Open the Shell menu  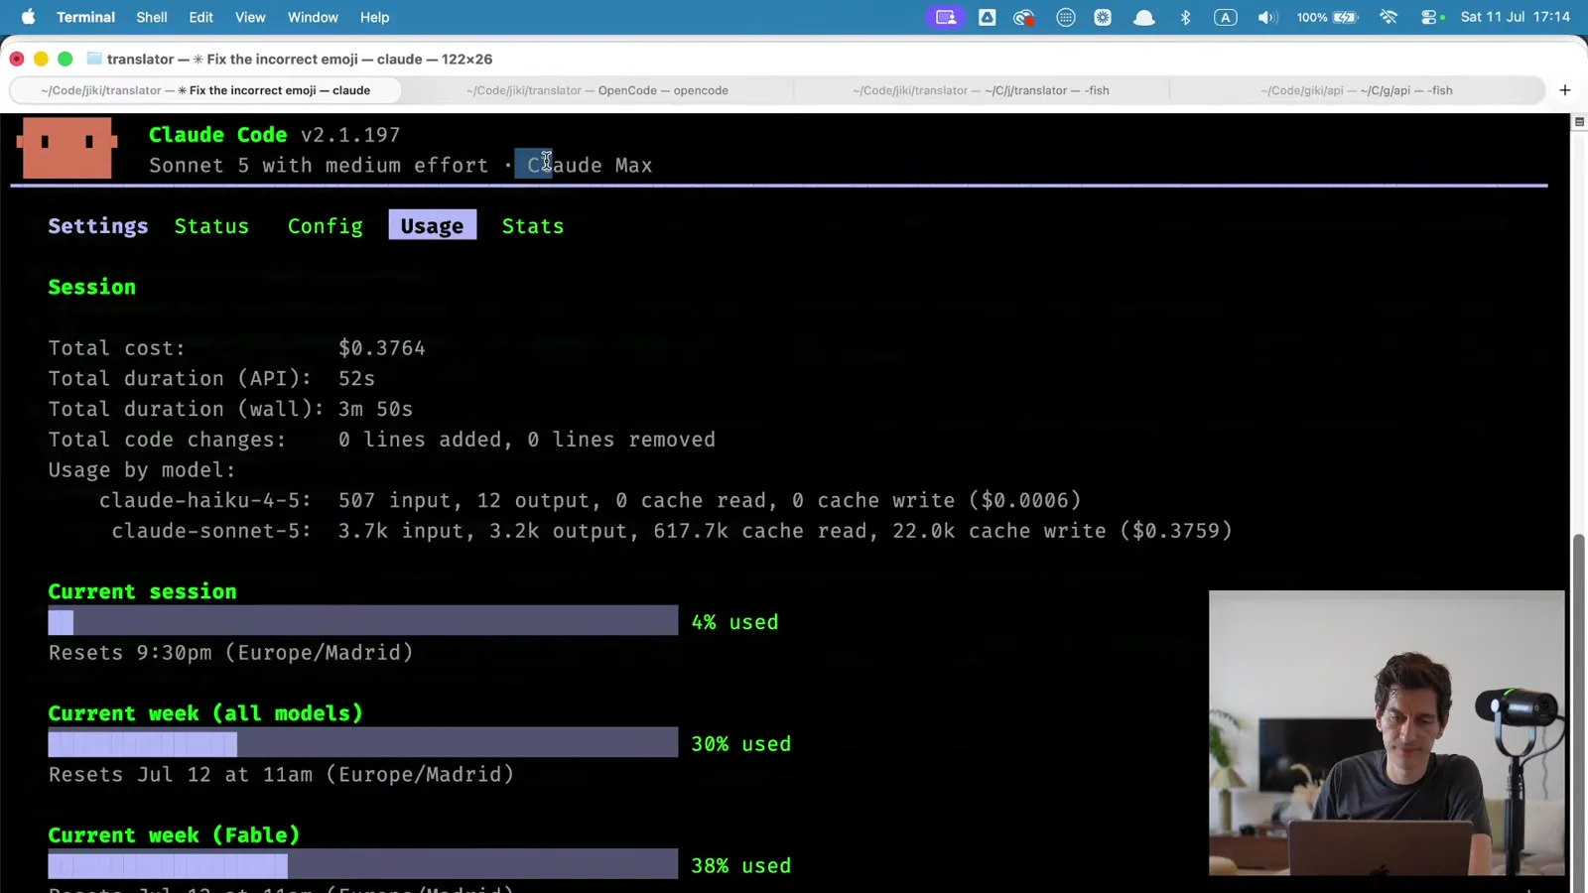click(152, 17)
